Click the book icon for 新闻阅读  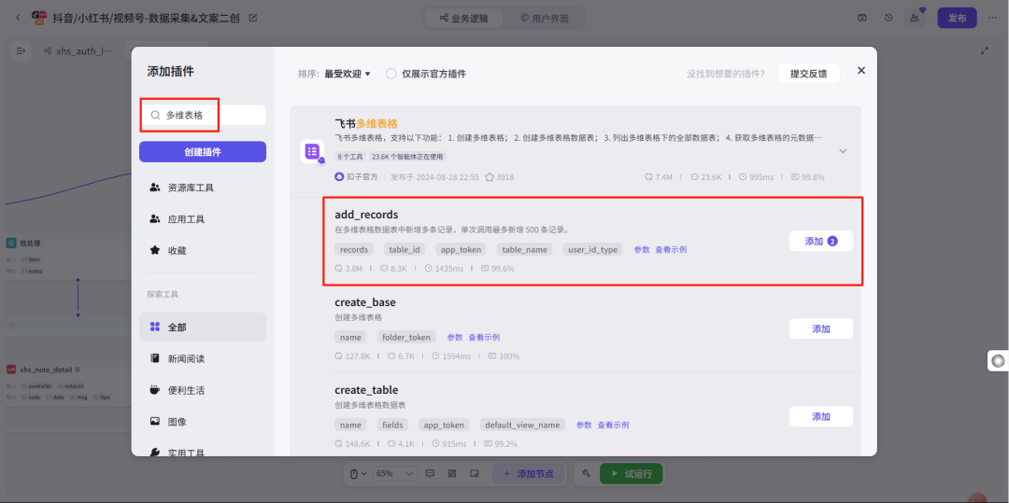point(154,358)
